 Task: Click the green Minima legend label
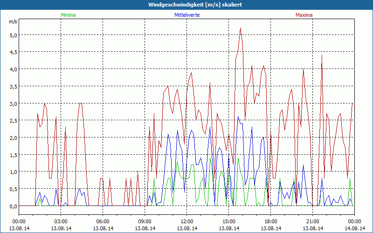tap(68, 15)
